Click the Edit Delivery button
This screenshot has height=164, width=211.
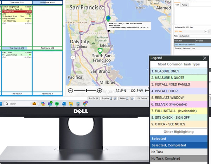click(142, 98)
